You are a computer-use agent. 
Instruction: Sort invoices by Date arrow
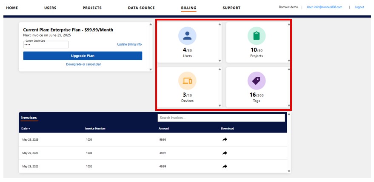tap(29, 129)
